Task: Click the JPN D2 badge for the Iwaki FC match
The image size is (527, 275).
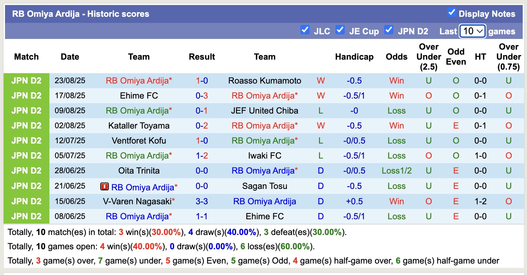Action: (26, 156)
